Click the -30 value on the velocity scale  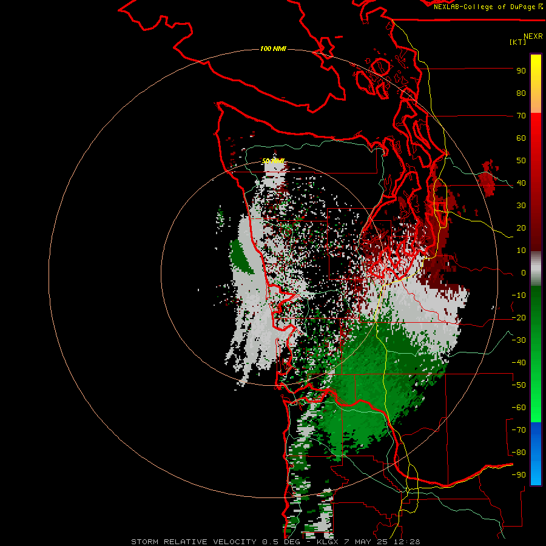[519, 340]
